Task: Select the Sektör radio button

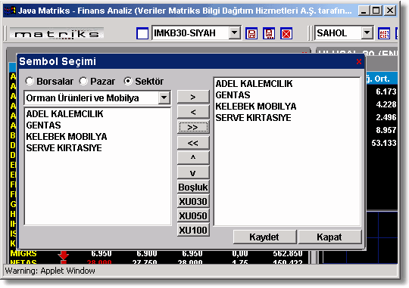Action: pyautogui.click(x=128, y=81)
